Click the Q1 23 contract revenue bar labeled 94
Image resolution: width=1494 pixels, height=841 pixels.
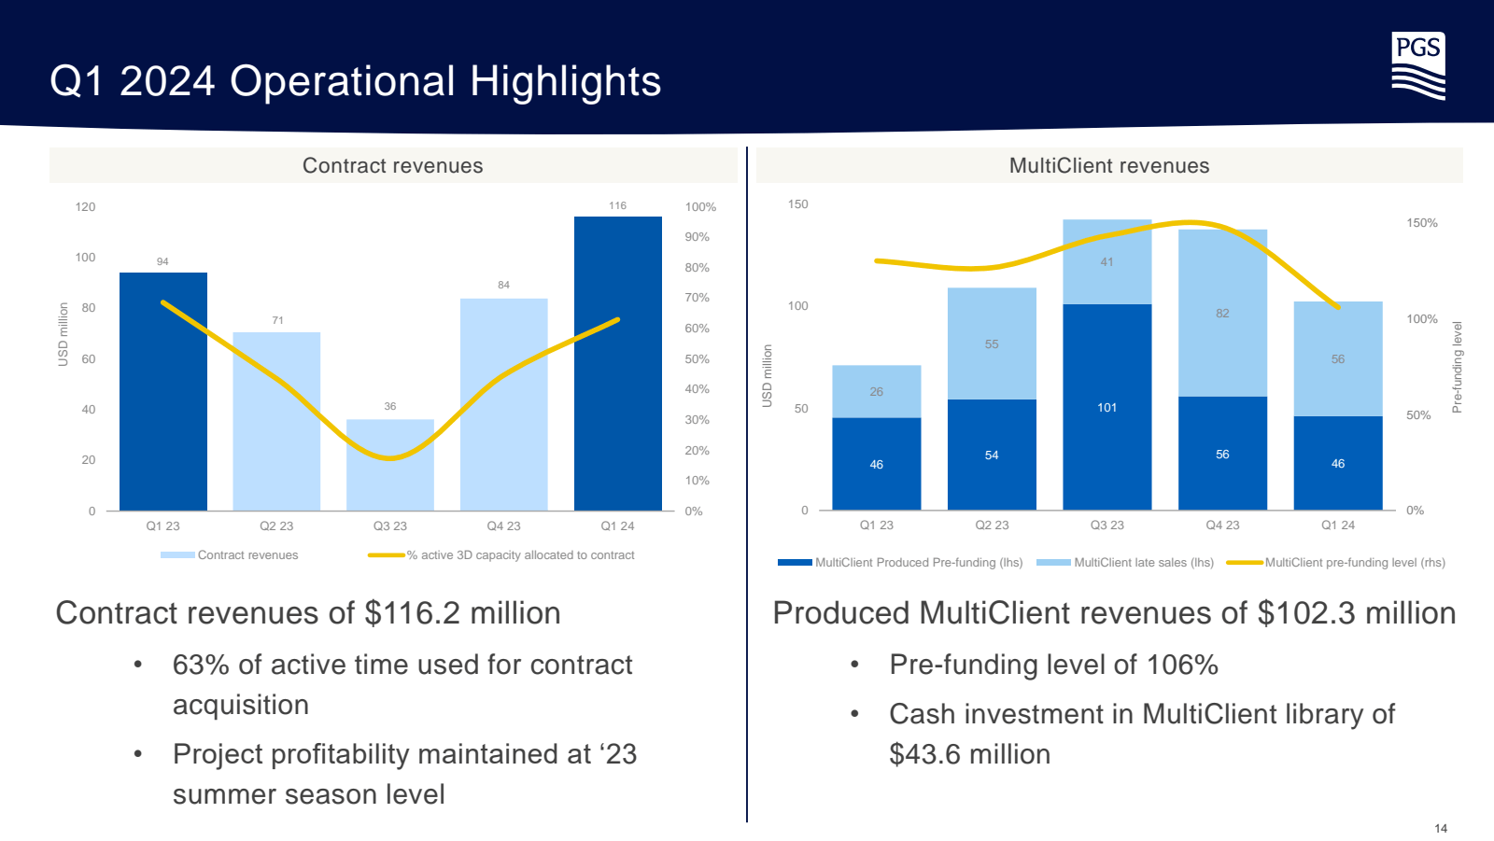(x=163, y=391)
